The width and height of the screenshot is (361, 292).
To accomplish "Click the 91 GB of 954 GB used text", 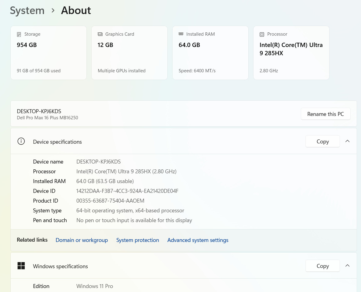I will [39, 71].
